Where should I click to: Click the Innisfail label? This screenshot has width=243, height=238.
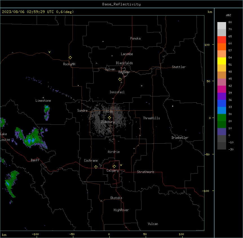(x=117, y=92)
